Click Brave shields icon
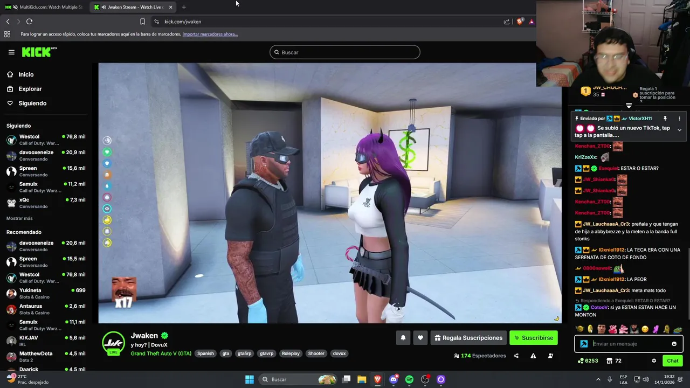 click(x=520, y=22)
